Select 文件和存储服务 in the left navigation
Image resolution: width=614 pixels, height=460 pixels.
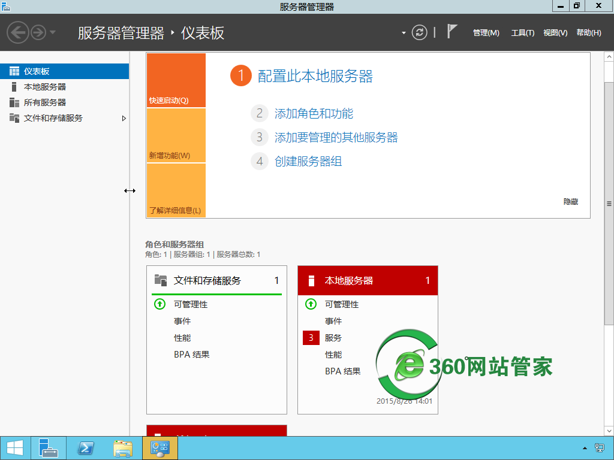click(x=64, y=118)
